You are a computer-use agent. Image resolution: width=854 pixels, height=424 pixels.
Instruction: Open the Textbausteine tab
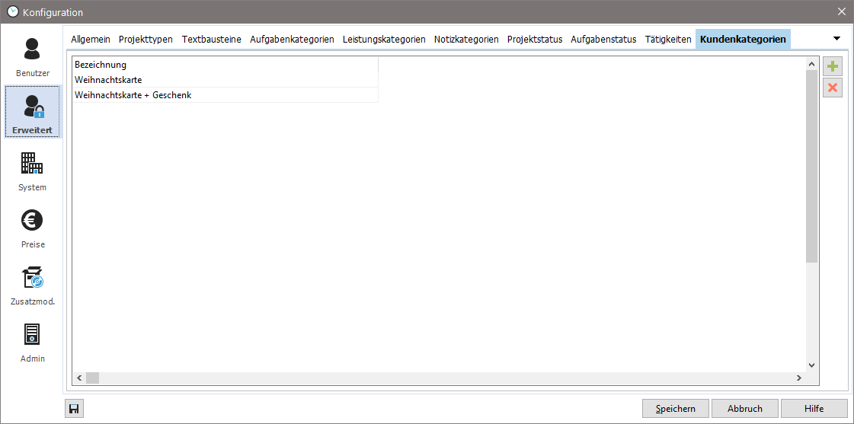tap(212, 40)
